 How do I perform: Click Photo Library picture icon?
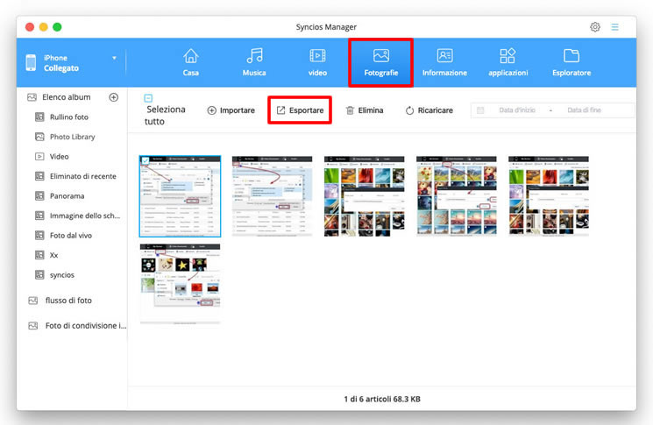tap(39, 137)
